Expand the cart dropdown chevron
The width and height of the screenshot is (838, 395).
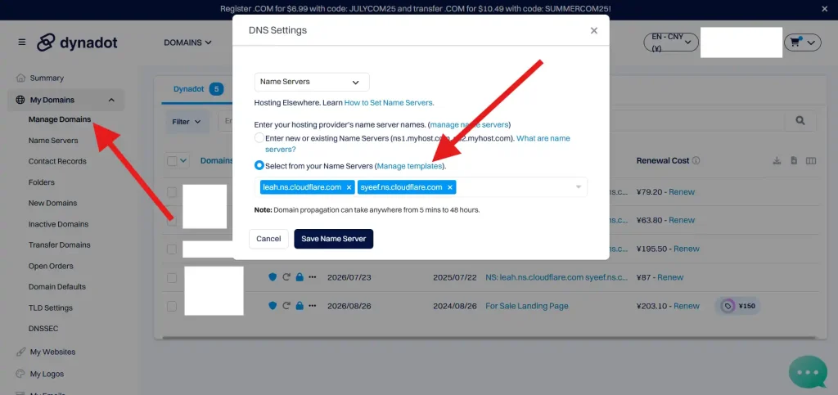tap(811, 43)
